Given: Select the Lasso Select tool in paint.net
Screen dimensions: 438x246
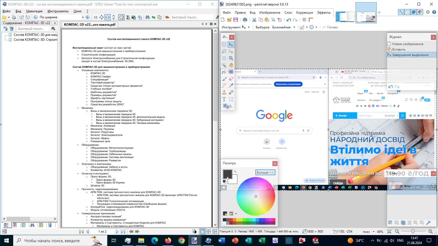Looking at the screenshot, I should click(x=224, y=51).
